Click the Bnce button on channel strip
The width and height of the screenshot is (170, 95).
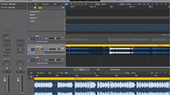click(x=22, y=93)
